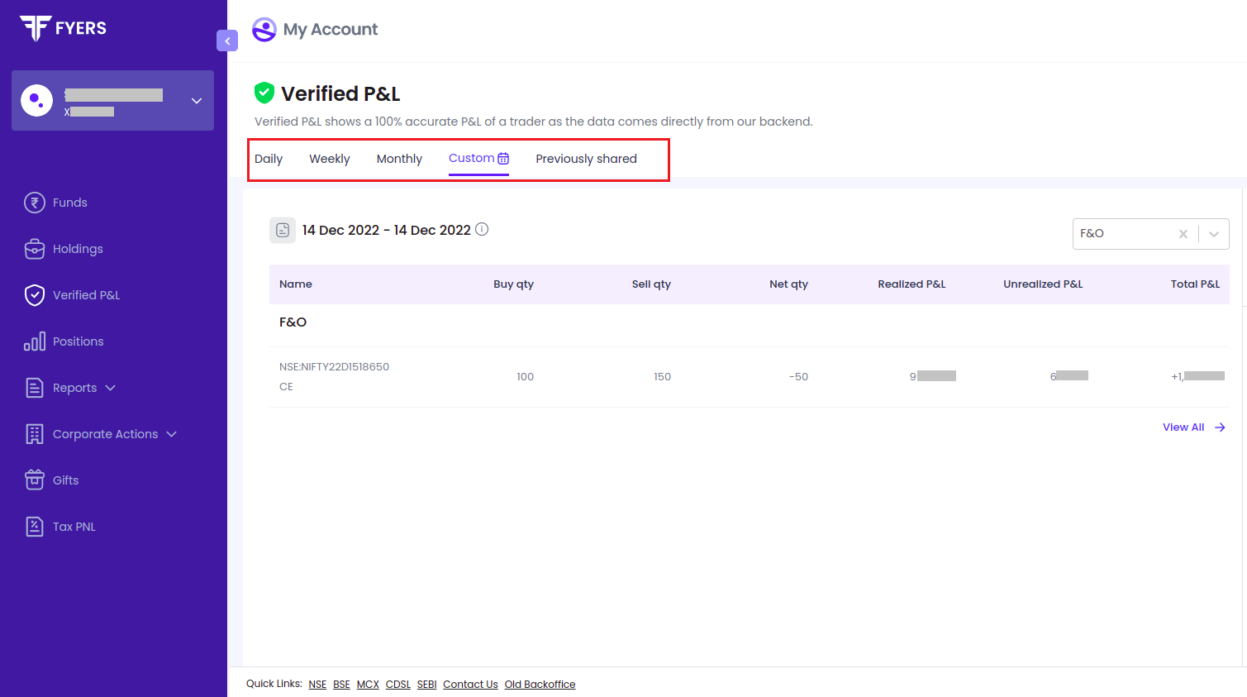Collapse the sidebar with arrow button

point(227,41)
